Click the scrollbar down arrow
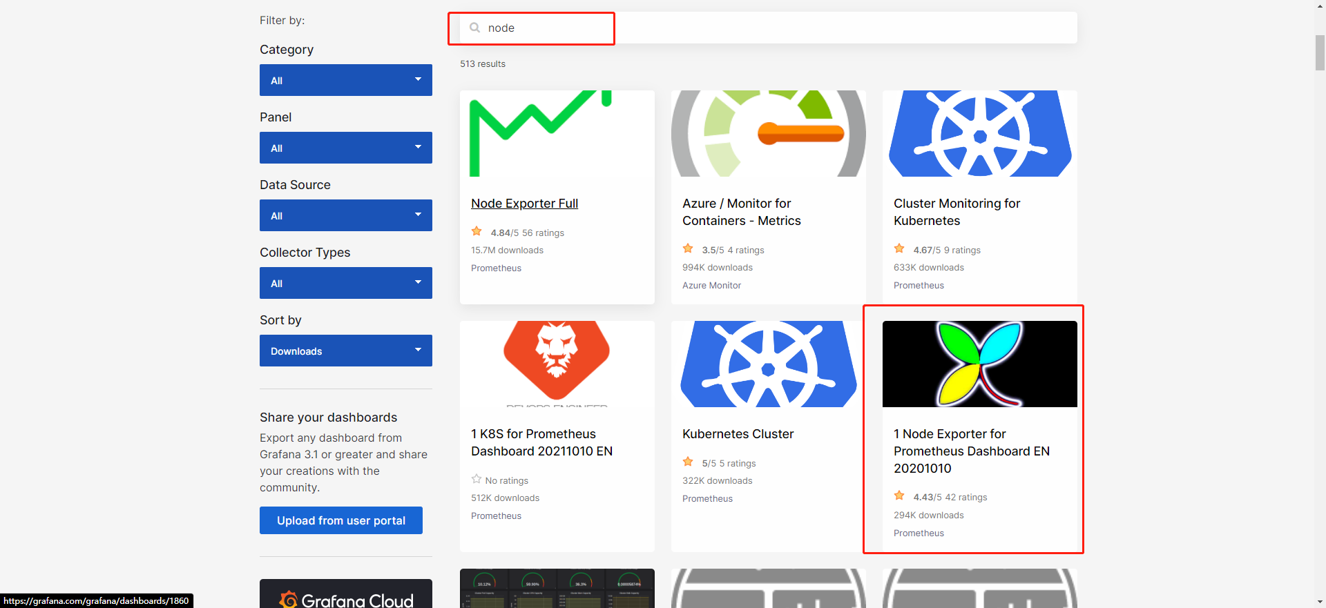1326x608 pixels. 1320,602
